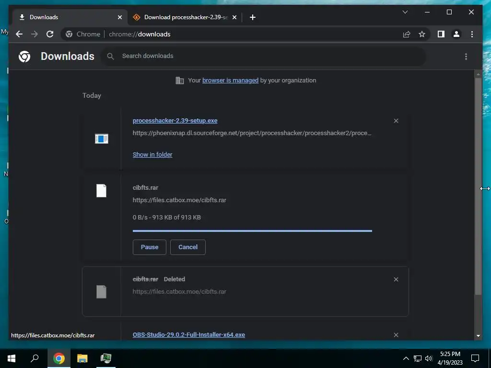Image resolution: width=491 pixels, height=368 pixels.
Task: Click the processhacker setup file icon
Action: pos(102,138)
